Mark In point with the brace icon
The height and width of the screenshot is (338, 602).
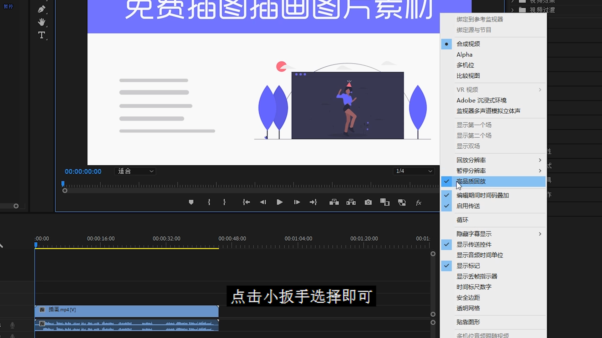pos(209,202)
